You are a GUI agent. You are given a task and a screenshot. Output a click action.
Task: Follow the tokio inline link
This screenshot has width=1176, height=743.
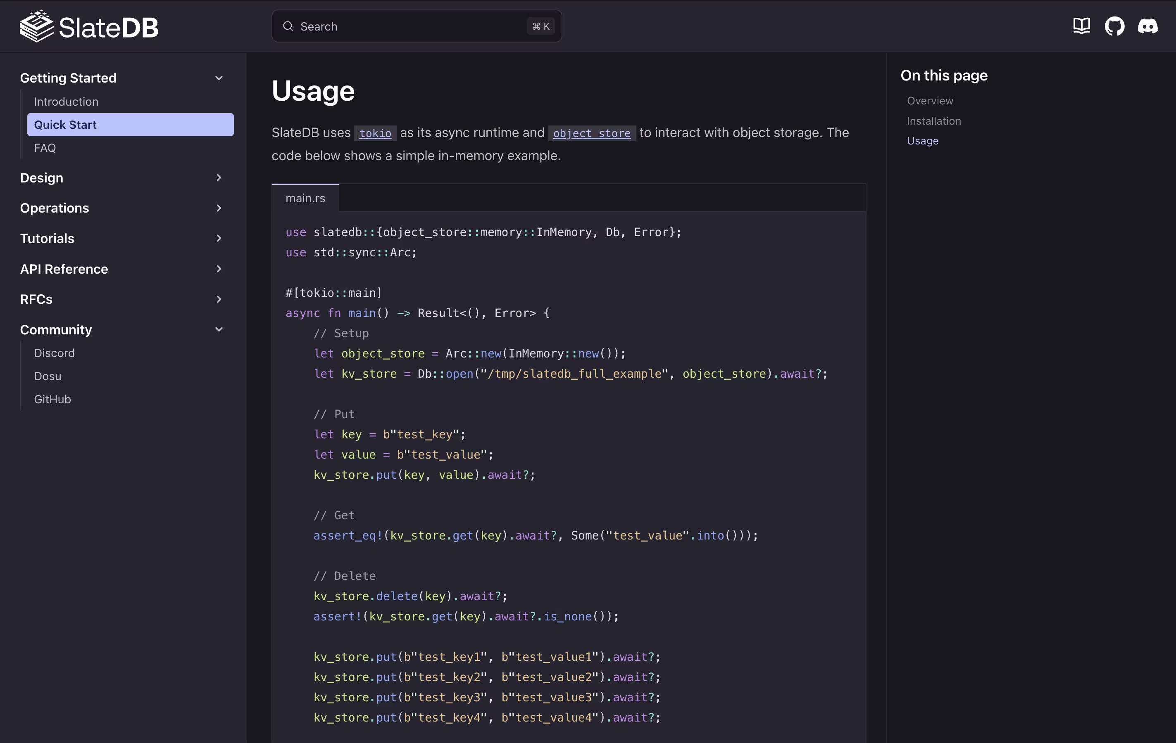[375, 133]
